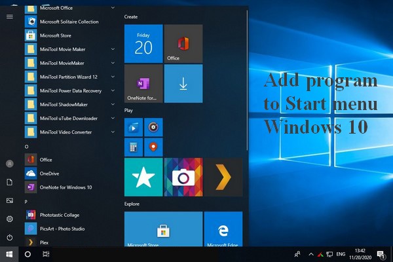Switch the ENG input language indicator
The height and width of the screenshot is (262, 393).
pos(341,254)
